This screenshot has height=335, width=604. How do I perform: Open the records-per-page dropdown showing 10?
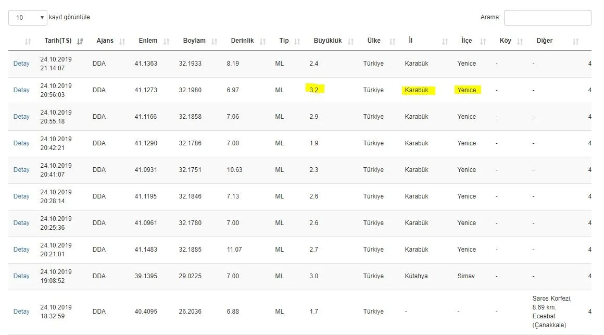tap(28, 17)
